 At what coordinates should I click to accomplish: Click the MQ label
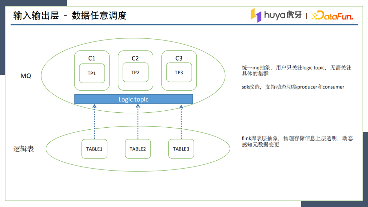(x=26, y=76)
